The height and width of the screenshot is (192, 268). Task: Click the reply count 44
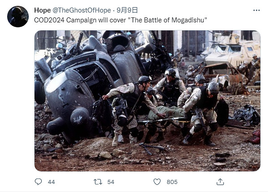(x=51, y=182)
